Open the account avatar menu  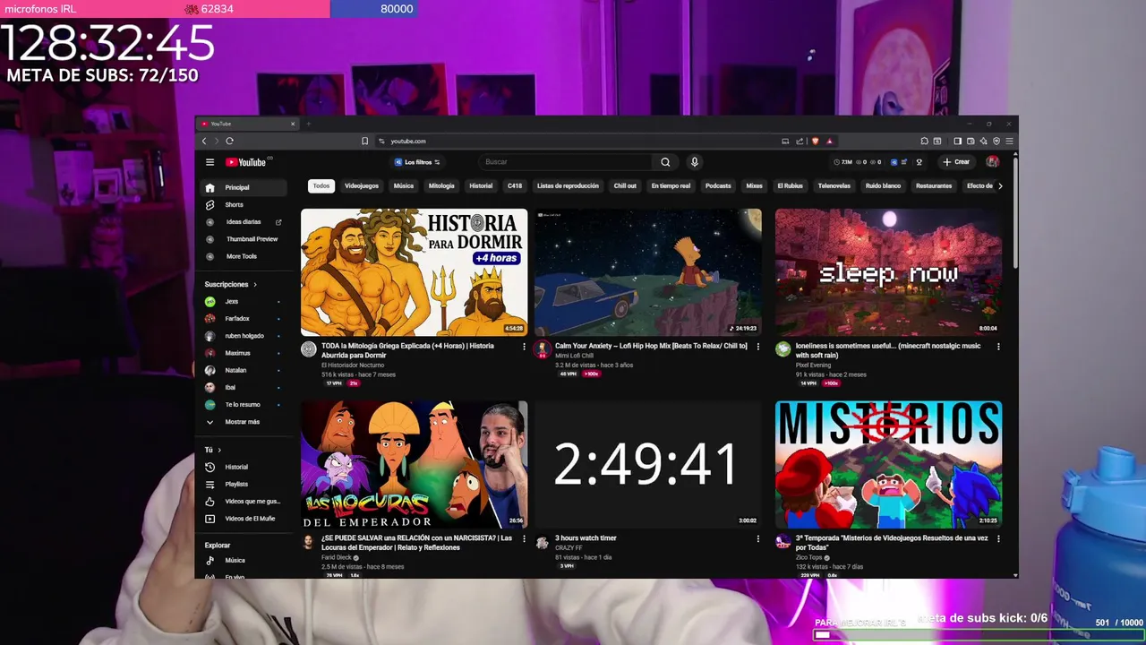[992, 162]
